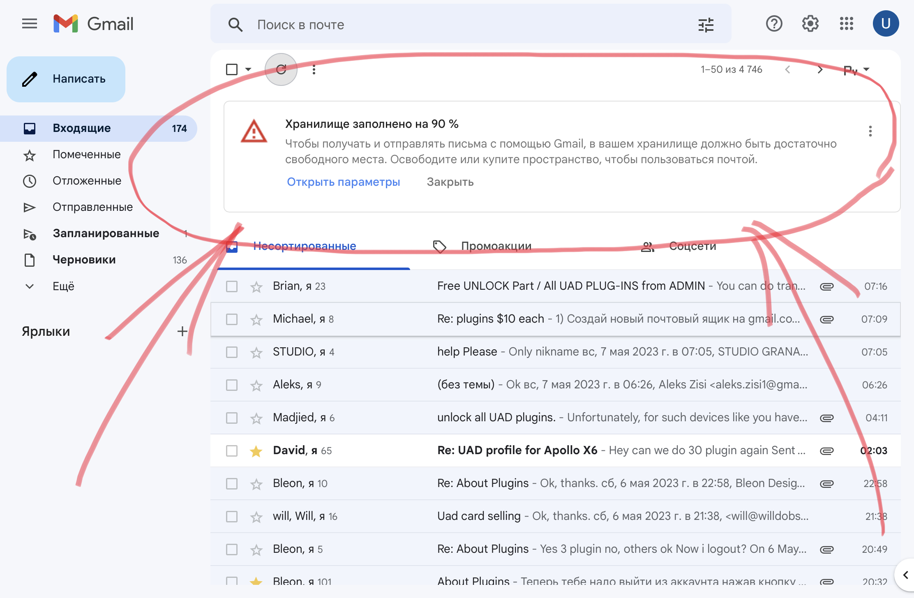Star the STUDIO conversation

coord(256,352)
